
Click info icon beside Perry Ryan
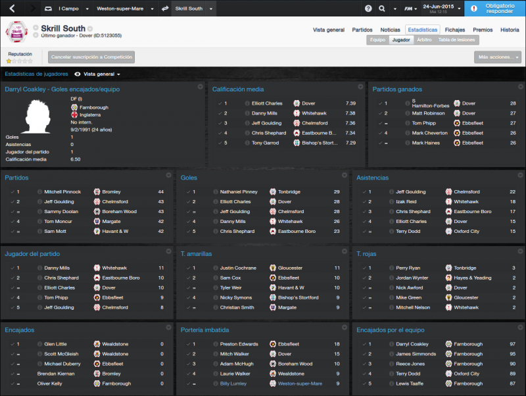click(x=391, y=268)
